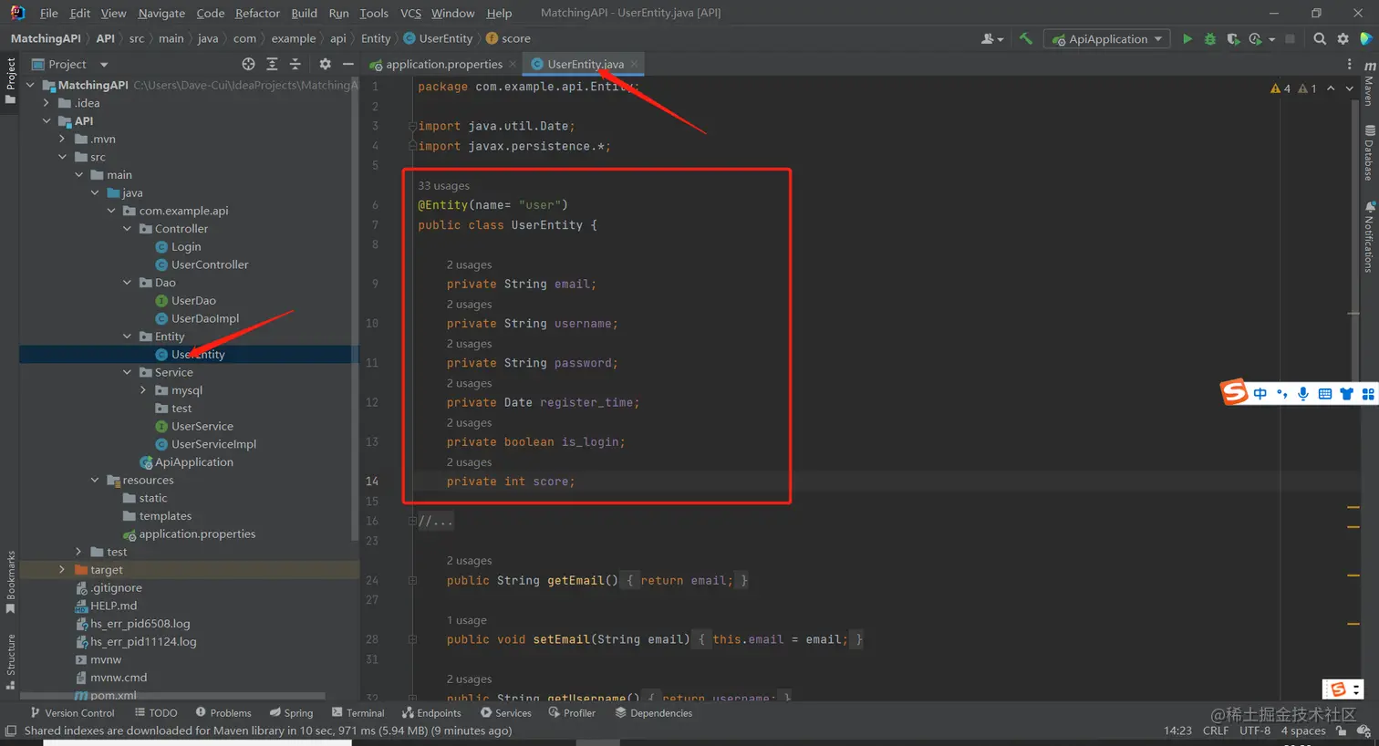This screenshot has width=1379, height=746.
Task: Open the Terminal tool window button
Action: coord(358,713)
